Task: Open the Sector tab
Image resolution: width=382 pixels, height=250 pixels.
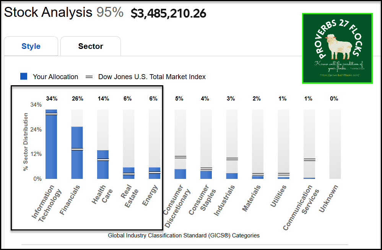Action: click(91, 46)
